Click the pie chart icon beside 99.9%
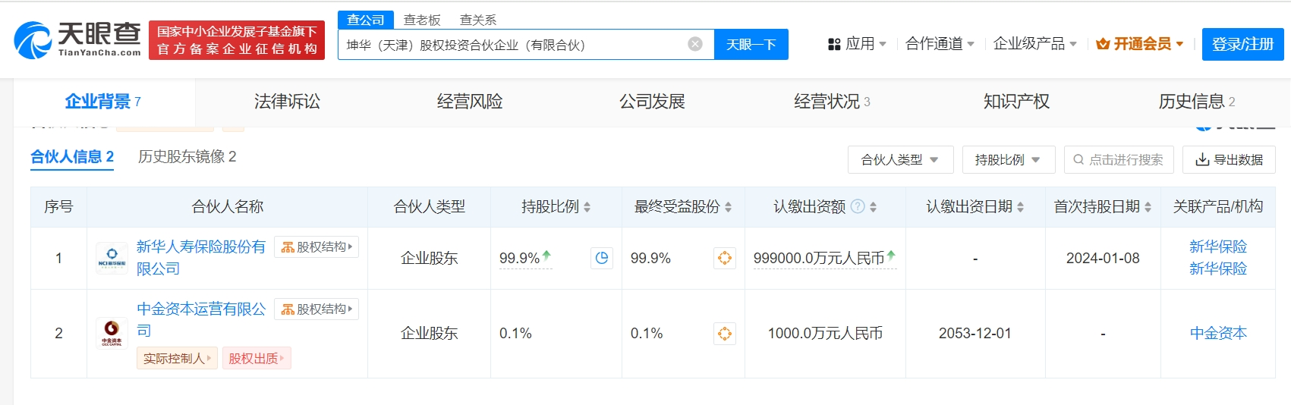Screen dimensions: 1291x405 click(602, 258)
